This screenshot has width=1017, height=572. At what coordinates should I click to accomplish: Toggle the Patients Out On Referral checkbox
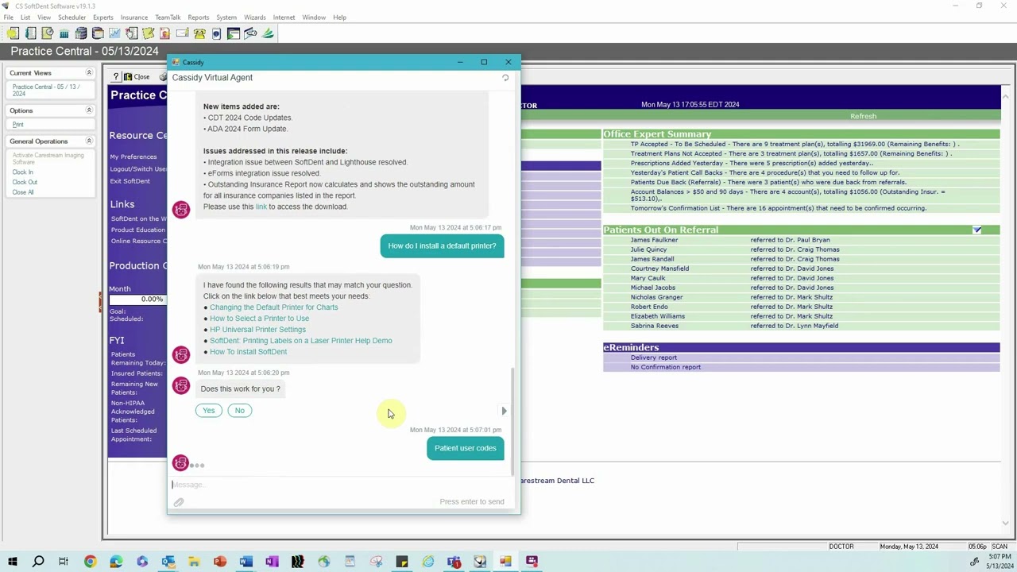(977, 230)
